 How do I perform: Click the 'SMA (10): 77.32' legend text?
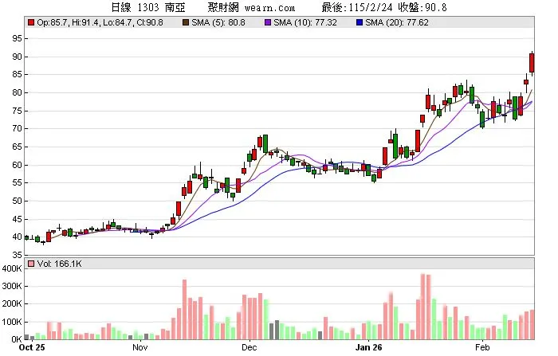click(305, 22)
